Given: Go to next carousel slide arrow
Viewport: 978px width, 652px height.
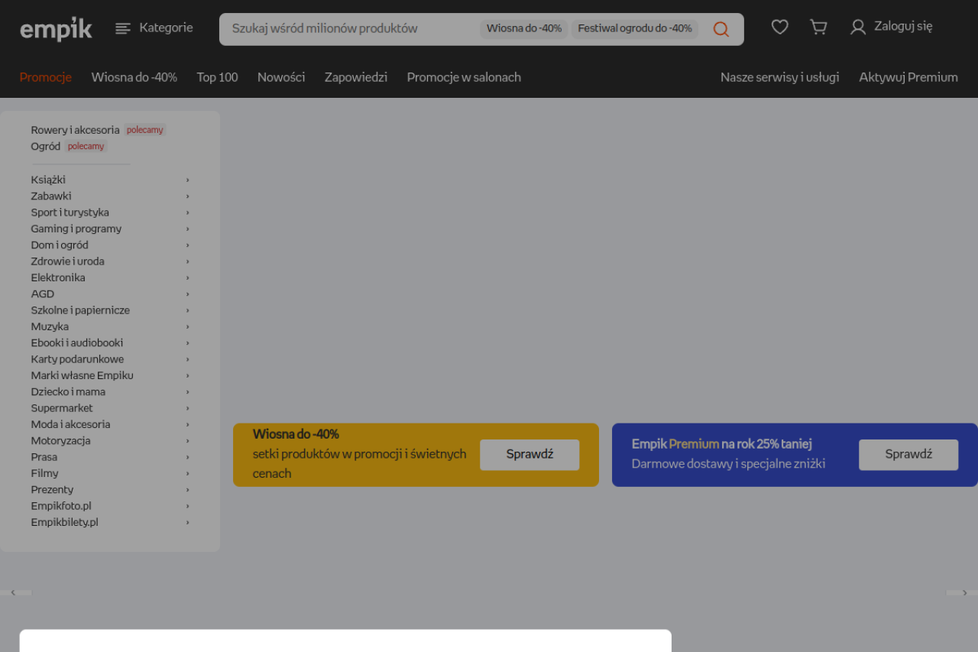Looking at the screenshot, I should tap(964, 592).
